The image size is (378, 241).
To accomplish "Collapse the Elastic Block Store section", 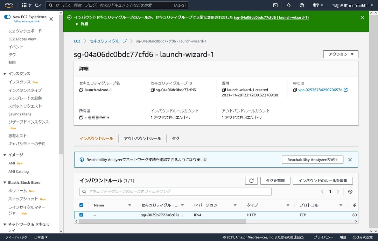I will pyautogui.click(x=5, y=183).
